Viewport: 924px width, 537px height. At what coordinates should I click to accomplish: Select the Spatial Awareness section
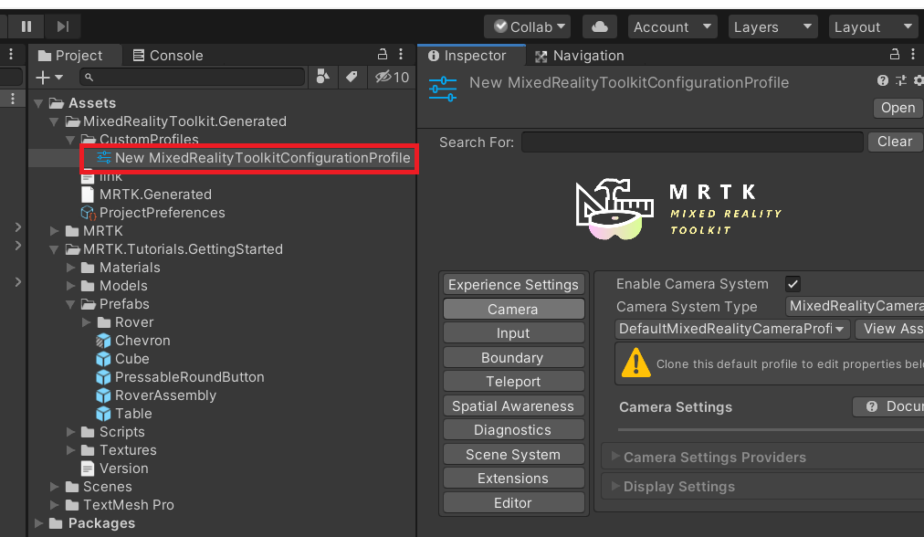(513, 406)
